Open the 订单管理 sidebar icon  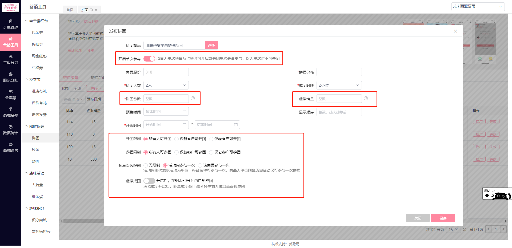pyautogui.click(x=11, y=23)
